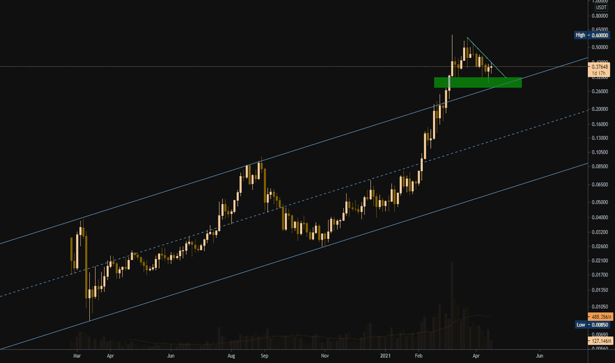This screenshot has width=615, height=363.
Task: Click the 0.01050 price axis value
Action: point(600,307)
